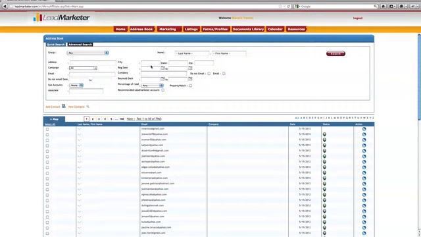Open the Home menu
The image size is (421, 237).
(120, 29)
